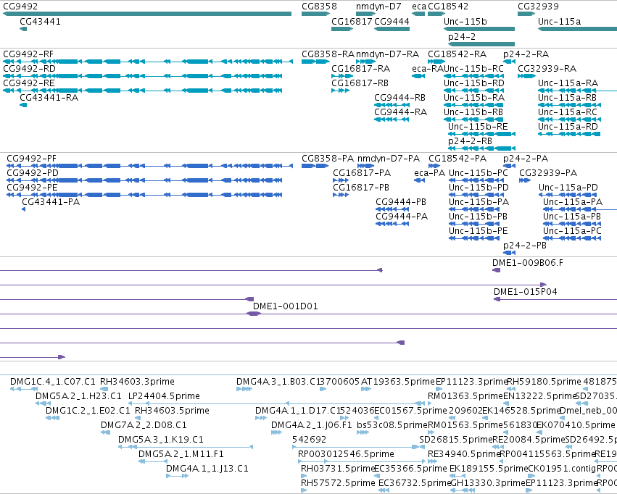
Task: Click the p24-2 gene label
Action: pyautogui.click(x=462, y=37)
